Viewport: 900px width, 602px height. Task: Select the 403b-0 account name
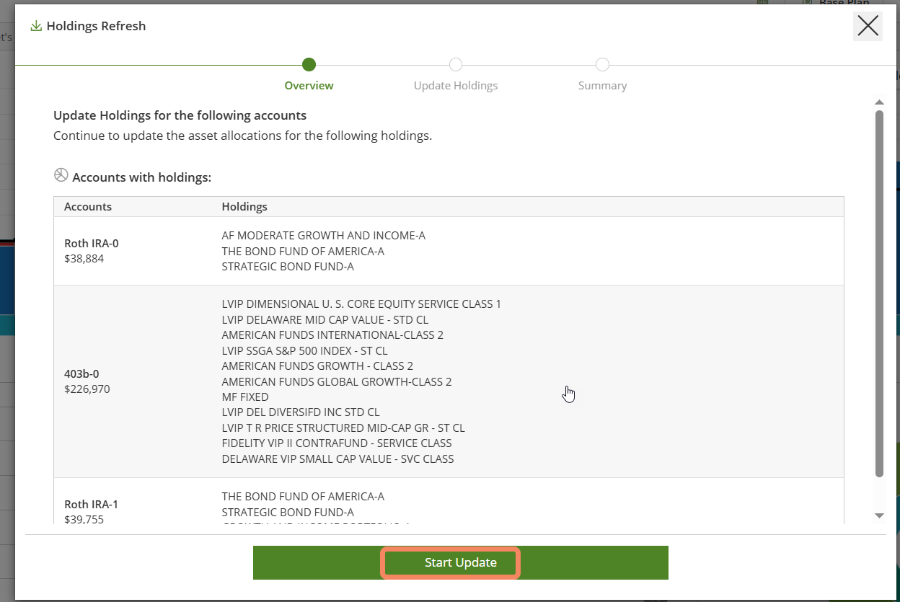click(x=81, y=373)
